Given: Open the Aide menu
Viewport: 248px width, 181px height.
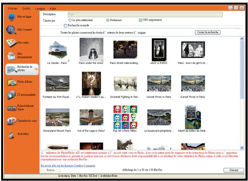Looking at the screenshot, I should [x=53, y=8].
